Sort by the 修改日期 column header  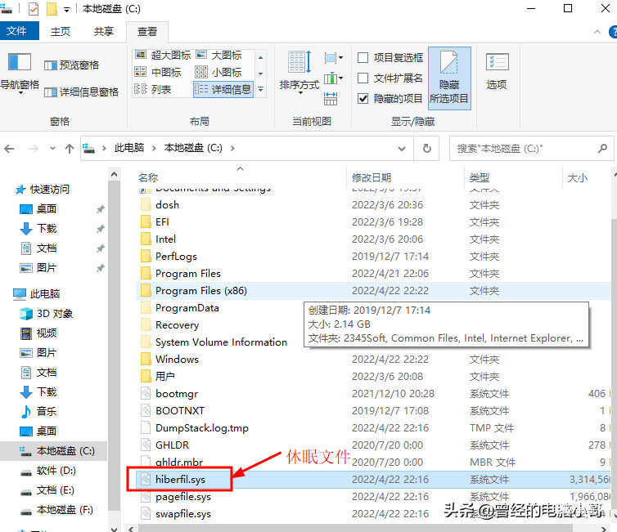point(372,177)
